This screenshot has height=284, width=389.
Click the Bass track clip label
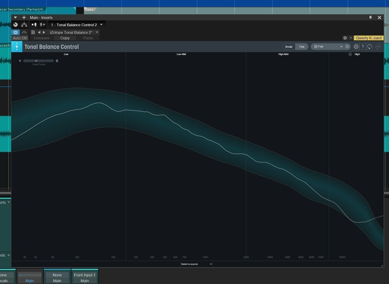[89, 10]
